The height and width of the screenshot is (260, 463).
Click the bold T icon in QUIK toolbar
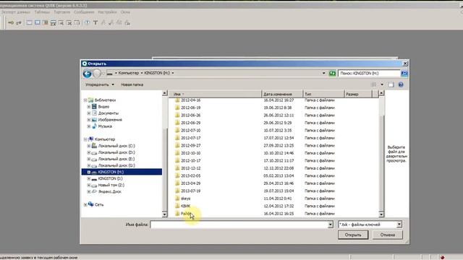[95, 22]
